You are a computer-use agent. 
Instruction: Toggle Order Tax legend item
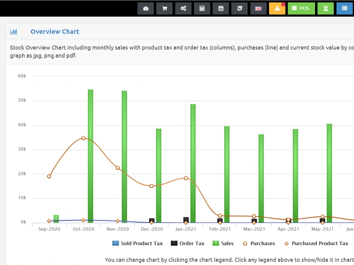pos(188,243)
